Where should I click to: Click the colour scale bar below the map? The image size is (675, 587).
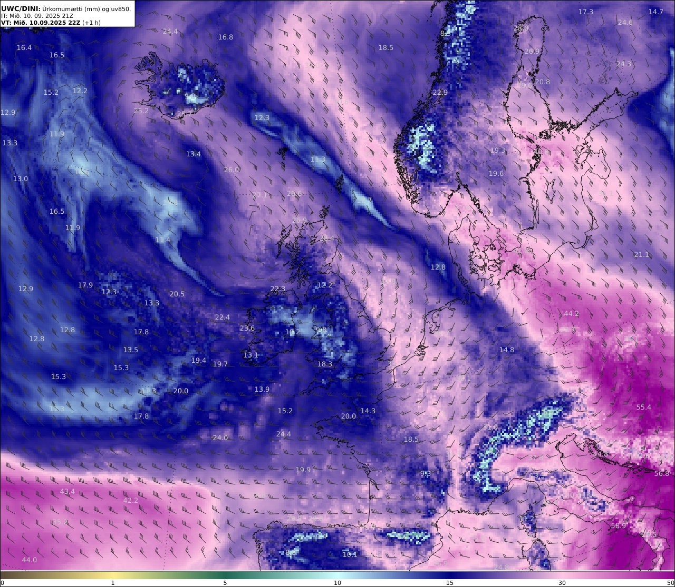point(337,575)
